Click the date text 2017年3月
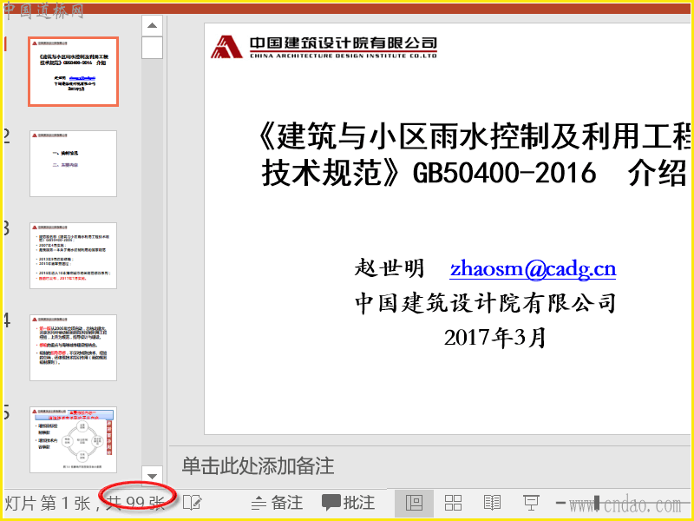 (x=495, y=339)
